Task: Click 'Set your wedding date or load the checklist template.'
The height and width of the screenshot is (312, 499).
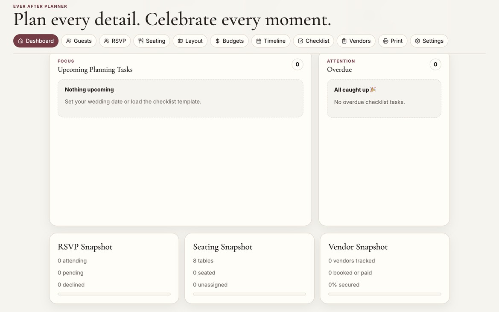Action: (x=133, y=102)
